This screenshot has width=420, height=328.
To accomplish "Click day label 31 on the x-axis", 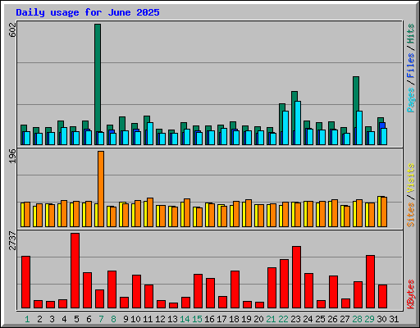I will 394,319.
